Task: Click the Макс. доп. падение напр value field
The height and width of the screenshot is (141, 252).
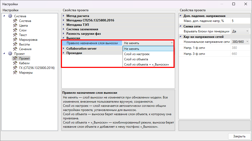Action: pyautogui.click(x=240, y=21)
